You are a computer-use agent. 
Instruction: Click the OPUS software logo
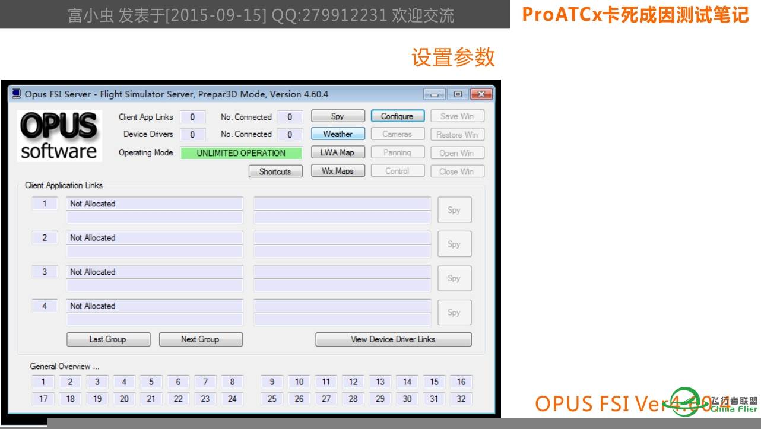pos(59,136)
